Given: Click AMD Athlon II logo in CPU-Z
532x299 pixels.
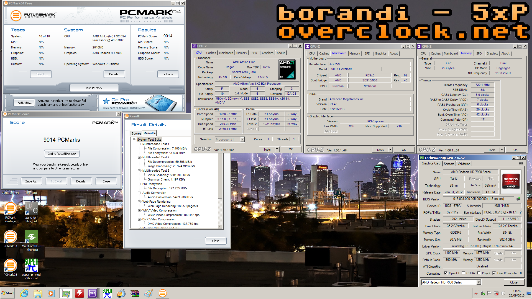Looking at the screenshot, I should 287,70.
